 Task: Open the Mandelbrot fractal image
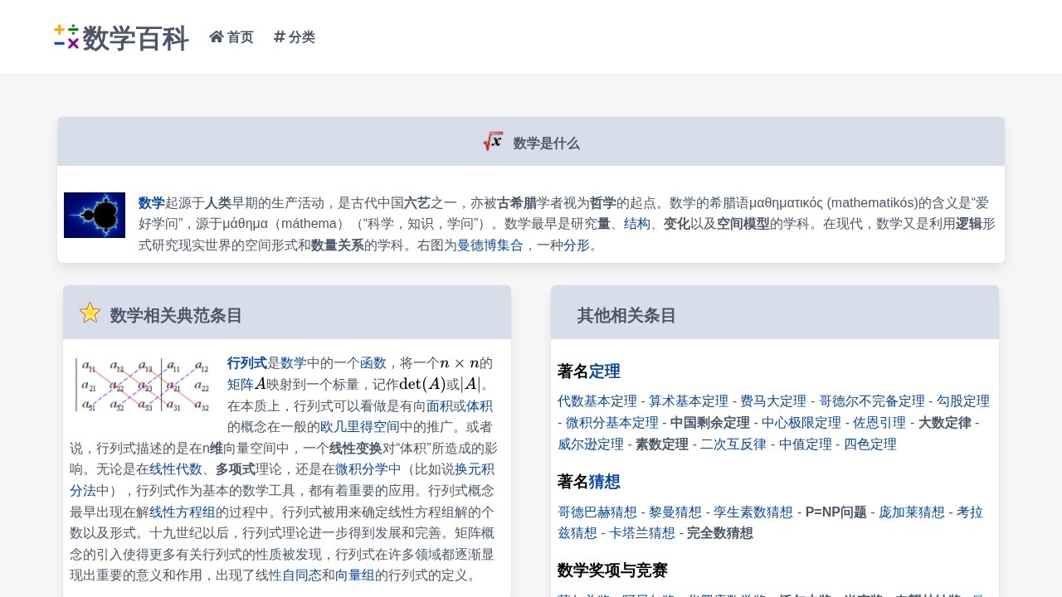95,215
